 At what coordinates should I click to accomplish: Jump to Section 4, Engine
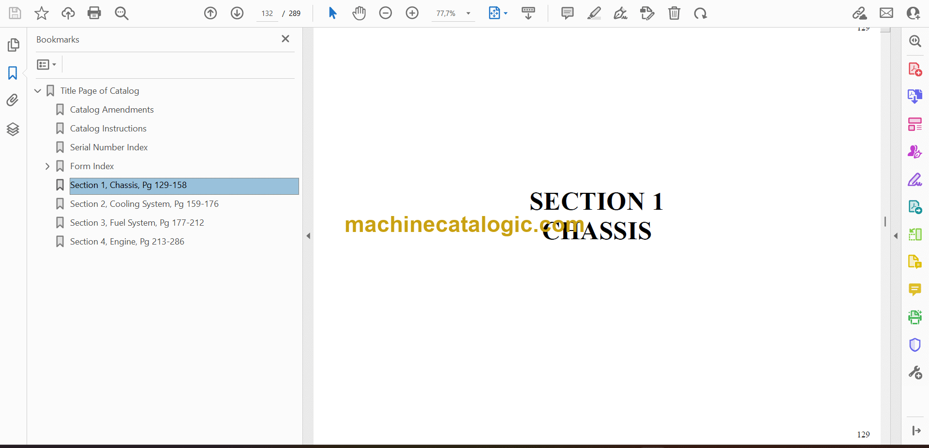tap(127, 242)
